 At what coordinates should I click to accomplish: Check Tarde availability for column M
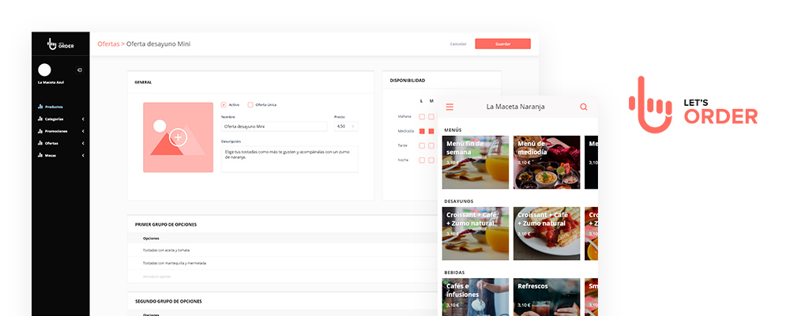point(431,145)
